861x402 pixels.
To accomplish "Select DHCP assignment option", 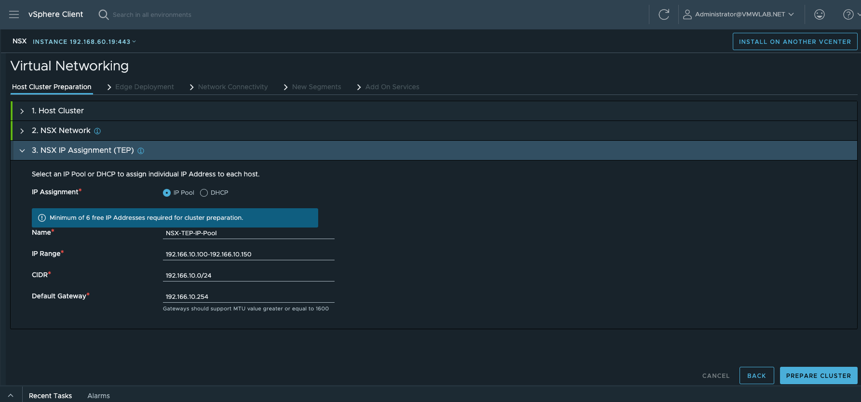I will click(204, 193).
